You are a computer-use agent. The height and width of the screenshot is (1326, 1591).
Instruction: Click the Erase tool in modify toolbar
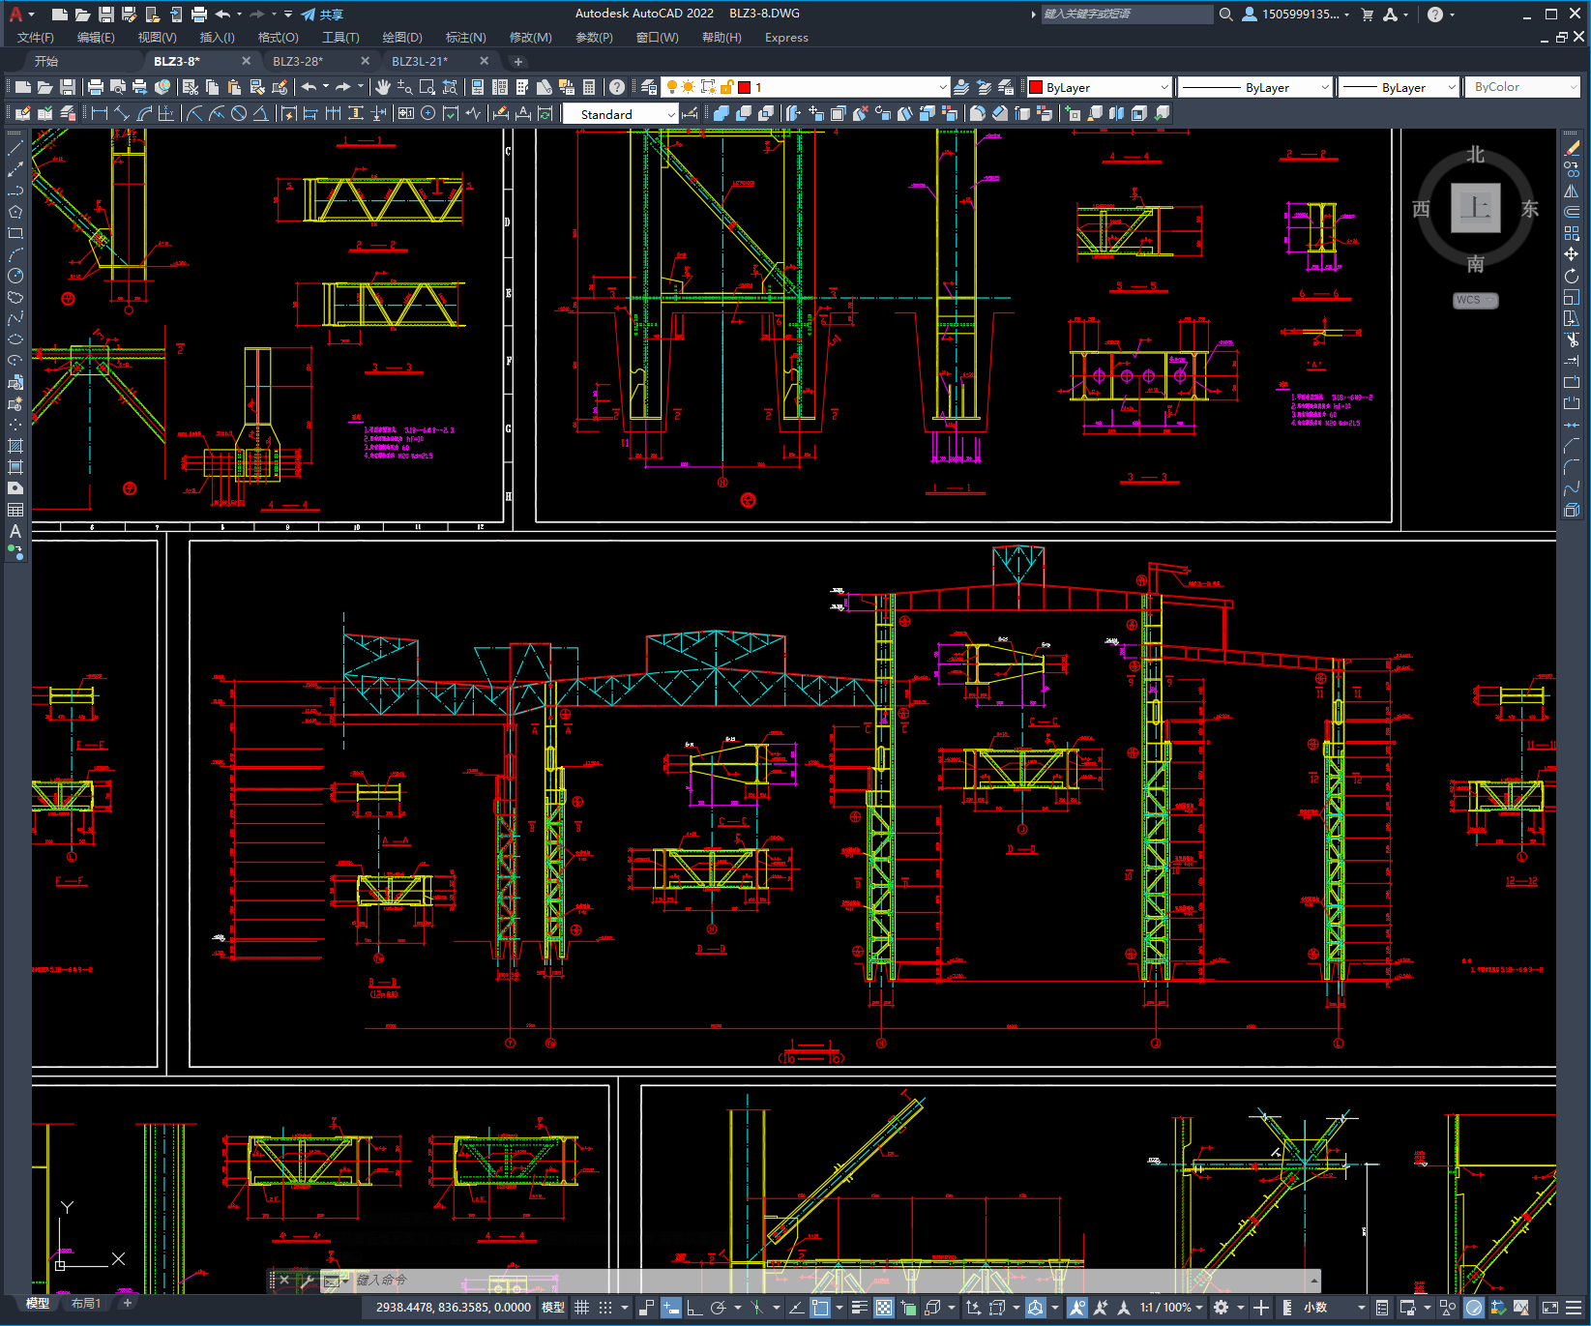tap(1572, 148)
